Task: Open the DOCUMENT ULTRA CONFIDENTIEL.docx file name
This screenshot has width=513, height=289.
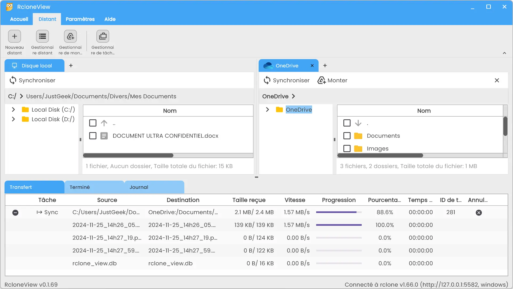Action: [165, 136]
